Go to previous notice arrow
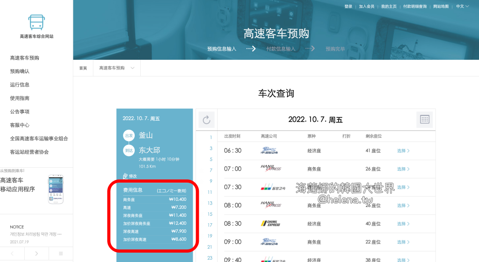Viewport: 479px width, 262px height. 12,254
